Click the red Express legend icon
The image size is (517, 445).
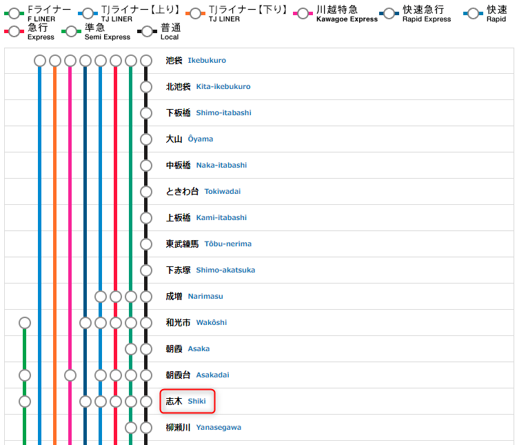[x=14, y=31]
